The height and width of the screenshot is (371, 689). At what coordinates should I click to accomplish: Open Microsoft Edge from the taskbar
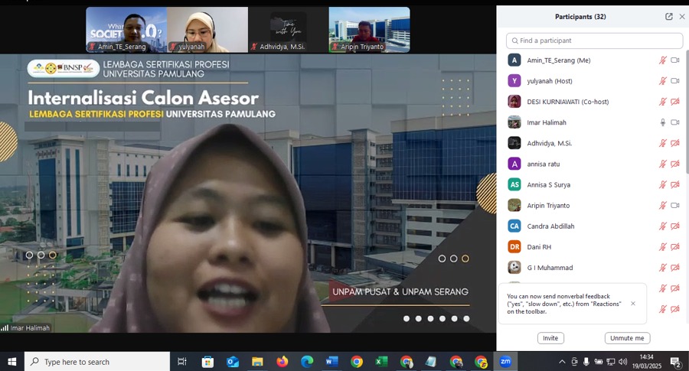[307, 361]
